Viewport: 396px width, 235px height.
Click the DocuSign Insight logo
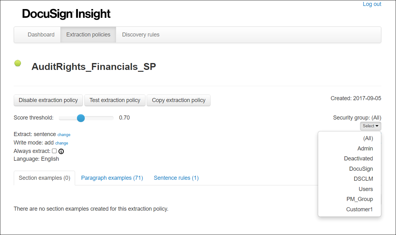pos(66,14)
